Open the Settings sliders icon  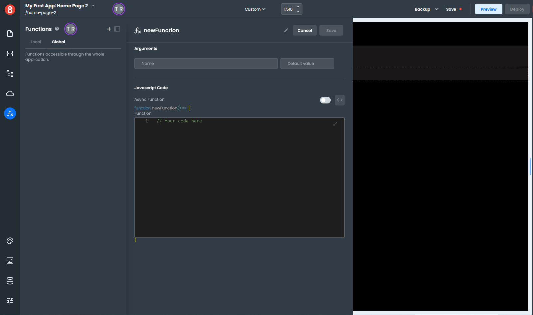pyautogui.click(x=10, y=301)
